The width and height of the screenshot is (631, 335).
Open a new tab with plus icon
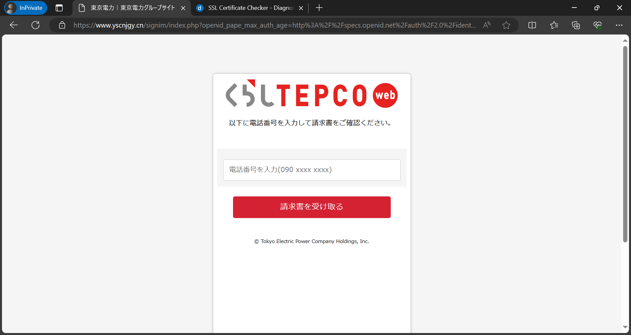319,8
